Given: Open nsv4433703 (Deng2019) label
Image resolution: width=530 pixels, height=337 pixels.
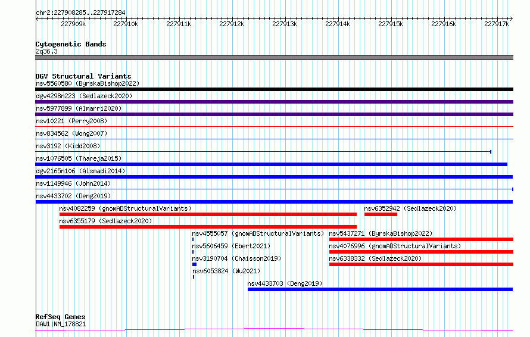Looking at the screenshot, I should pyautogui.click(x=285, y=283).
